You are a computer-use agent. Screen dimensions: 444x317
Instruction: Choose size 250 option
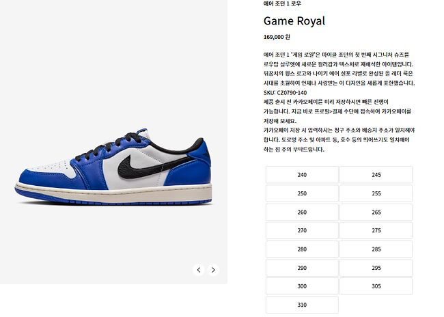pyautogui.click(x=302, y=193)
